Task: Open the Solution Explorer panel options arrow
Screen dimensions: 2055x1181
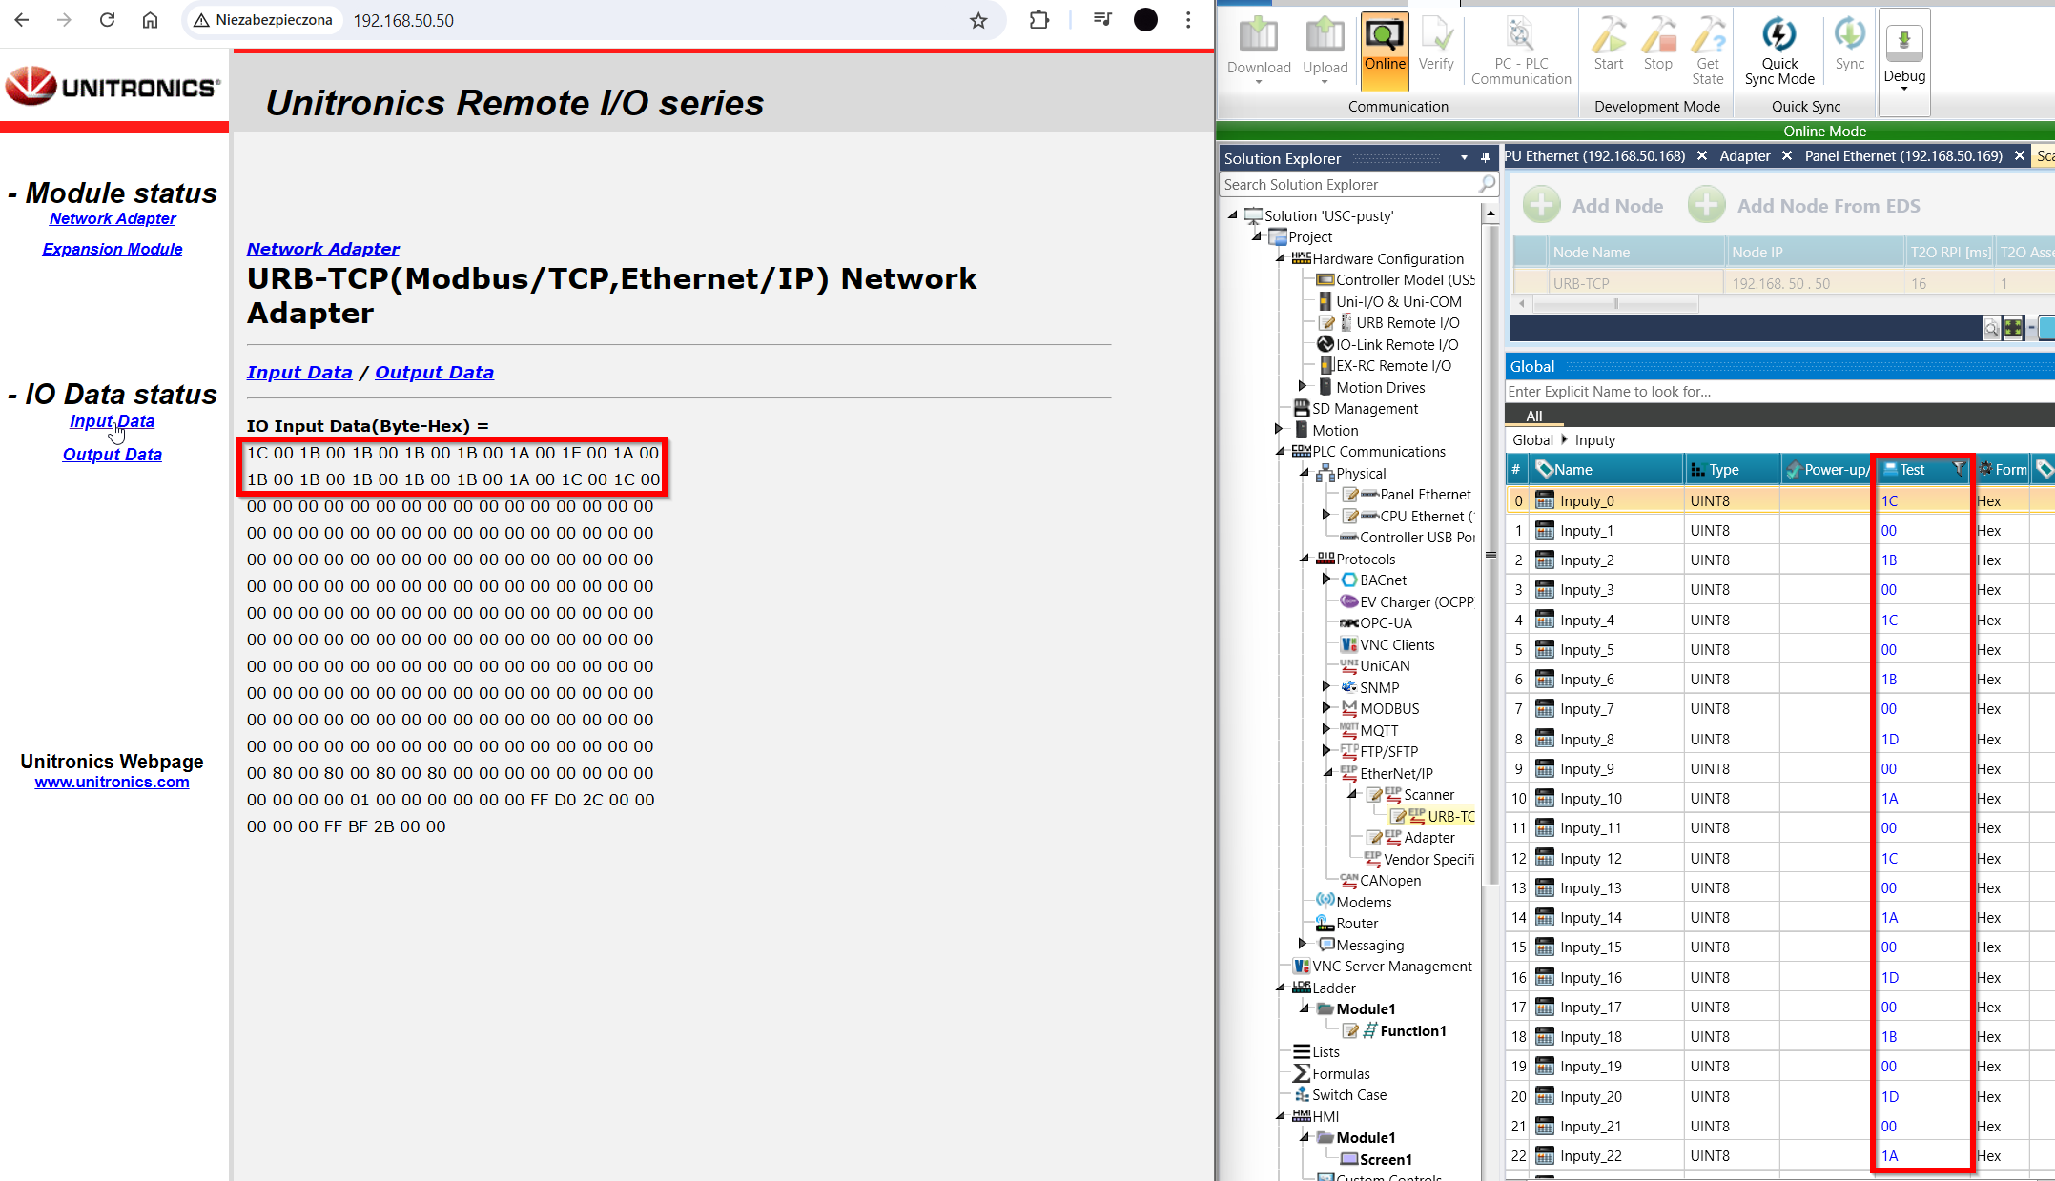Action: [1464, 158]
